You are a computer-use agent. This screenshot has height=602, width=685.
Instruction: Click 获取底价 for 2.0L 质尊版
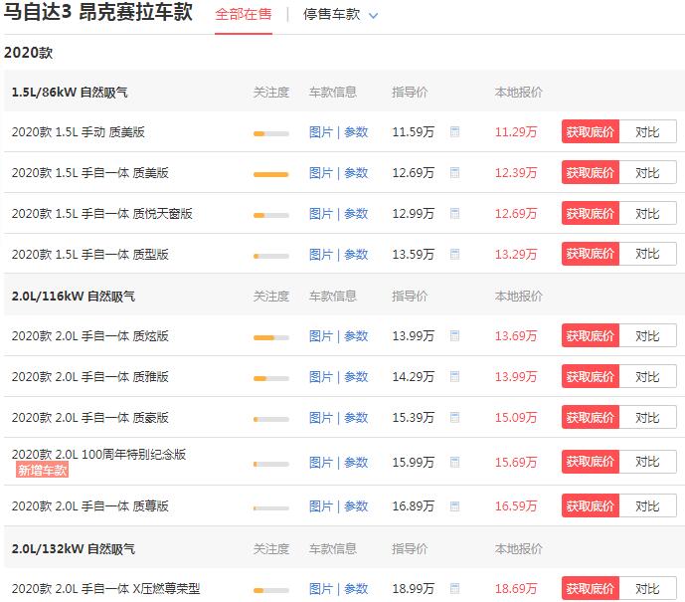[591, 506]
